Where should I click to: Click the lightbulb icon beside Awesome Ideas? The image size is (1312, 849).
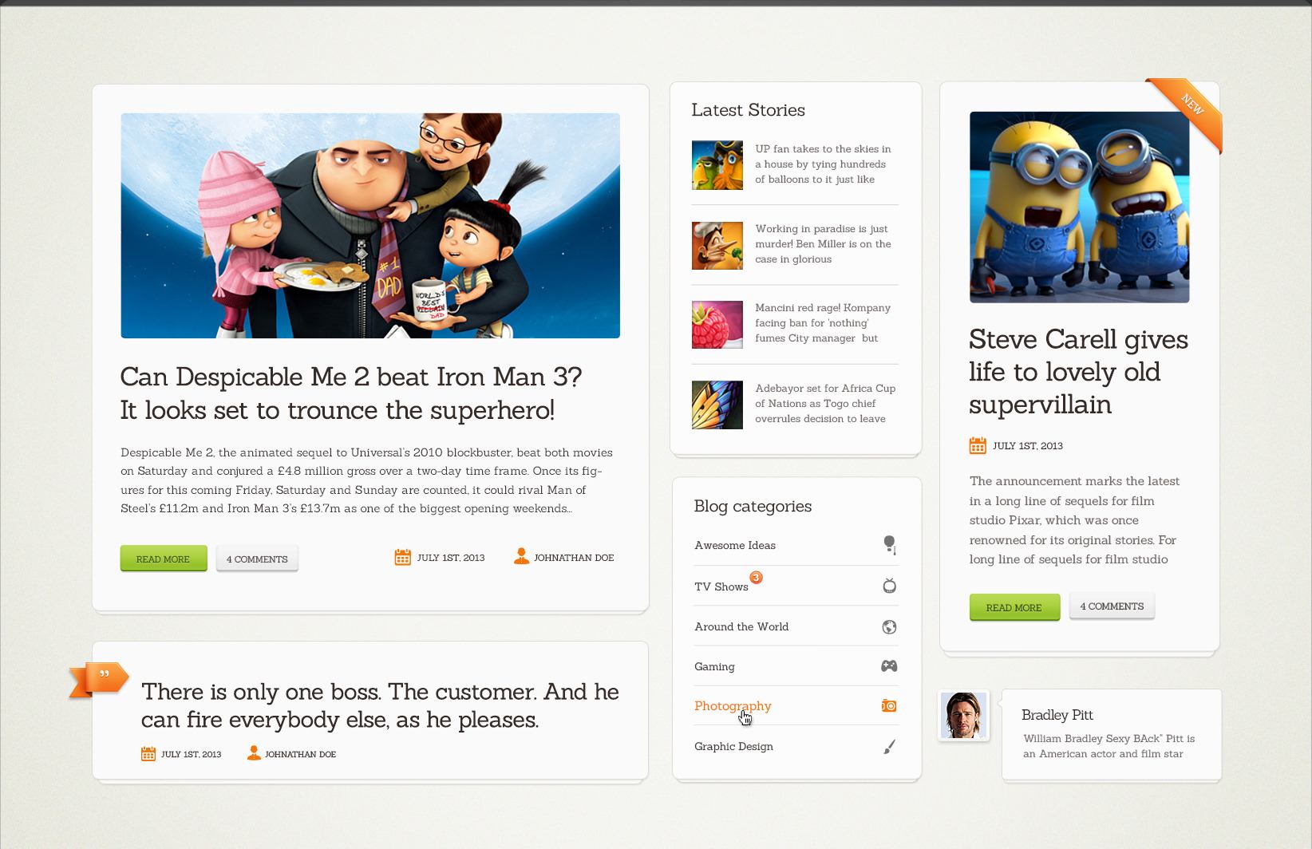click(890, 545)
